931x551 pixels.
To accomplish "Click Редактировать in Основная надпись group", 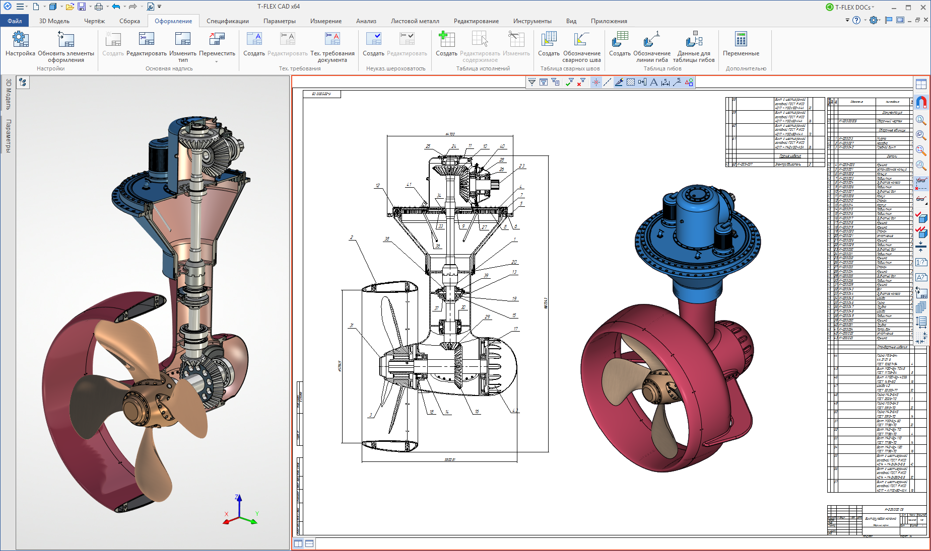I will 146,40.
